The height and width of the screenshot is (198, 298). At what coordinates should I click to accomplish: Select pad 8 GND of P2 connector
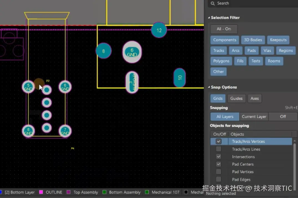pyautogui.click(x=28, y=131)
